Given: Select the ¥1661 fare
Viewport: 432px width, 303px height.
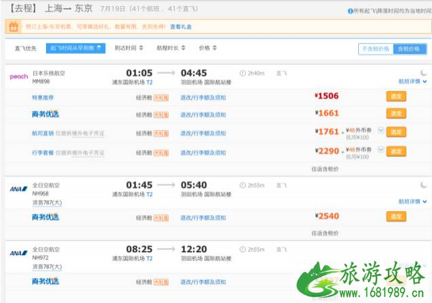Looking at the screenshot, I should [x=396, y=114].
